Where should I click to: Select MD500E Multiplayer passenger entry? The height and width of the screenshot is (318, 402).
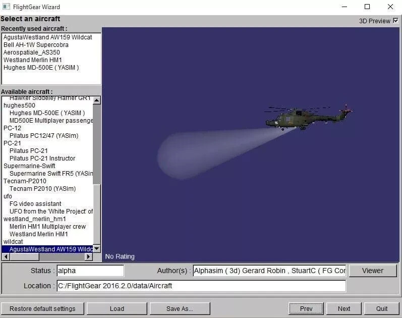[51, 121]
